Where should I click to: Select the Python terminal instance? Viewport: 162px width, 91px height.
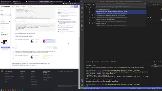156,66
